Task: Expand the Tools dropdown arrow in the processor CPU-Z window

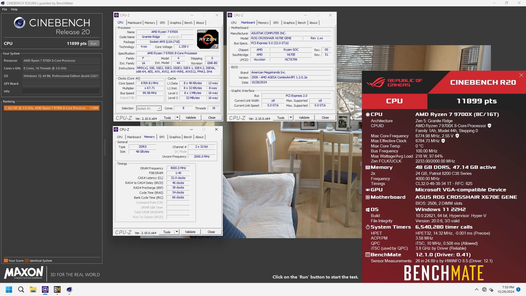Action: tap(177, 118)
